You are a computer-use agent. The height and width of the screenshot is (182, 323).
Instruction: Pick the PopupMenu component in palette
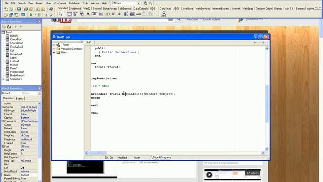(82, 14)
